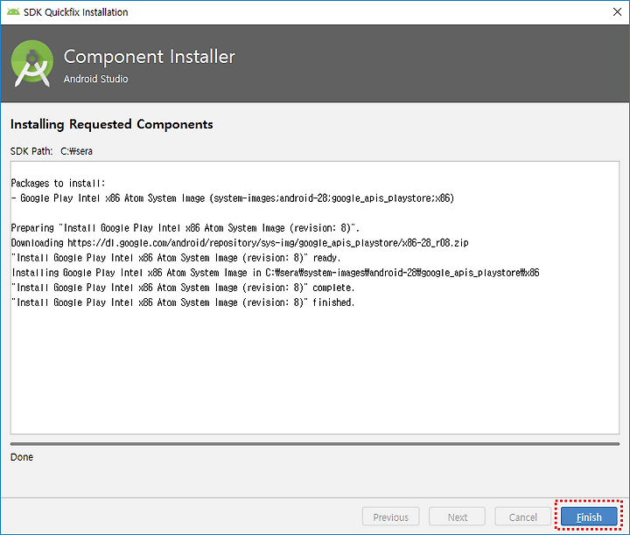
Task: Click the Android title bar icon
Action: pyautogui.click(x=13, y=12)
